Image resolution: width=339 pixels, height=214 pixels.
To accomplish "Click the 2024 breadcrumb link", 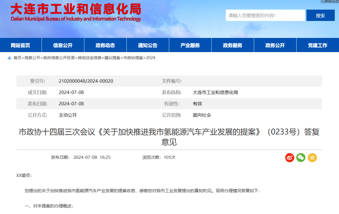I will (x=151, y=58).
